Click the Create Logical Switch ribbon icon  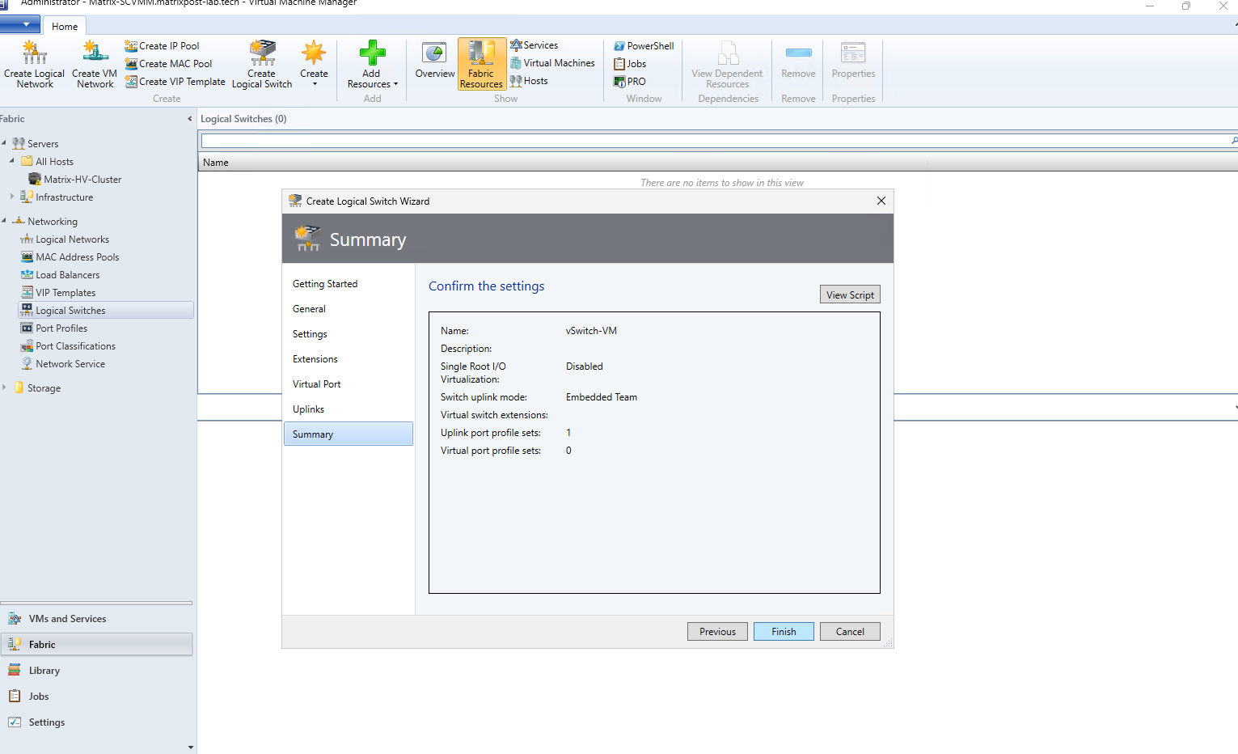pos(262,64)
